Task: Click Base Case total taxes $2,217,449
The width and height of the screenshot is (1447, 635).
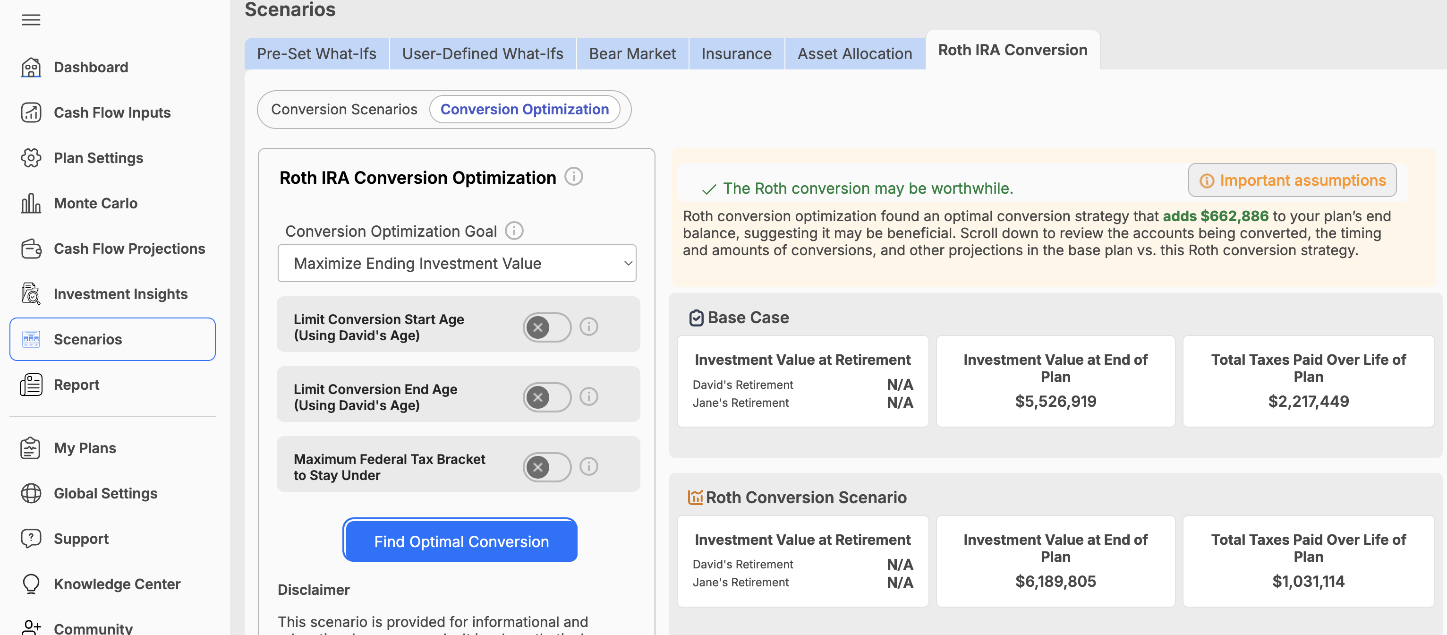Action: coord(1308,401)
